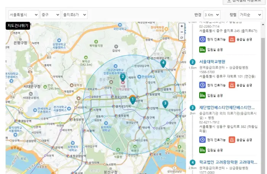Viewport: 267px width, 174px height.
Task: Click 북악산 mountain icon on map
Action: pyautogui.click(x=86, y=57)
